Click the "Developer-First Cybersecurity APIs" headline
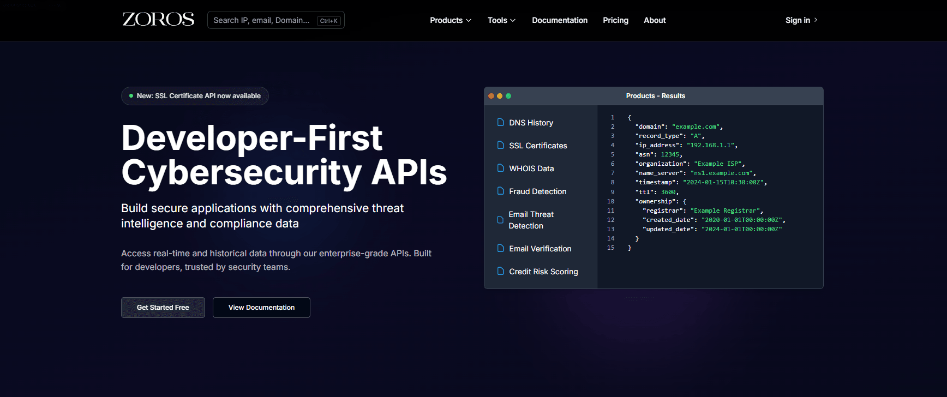947x397 pixels. (284, 155)
